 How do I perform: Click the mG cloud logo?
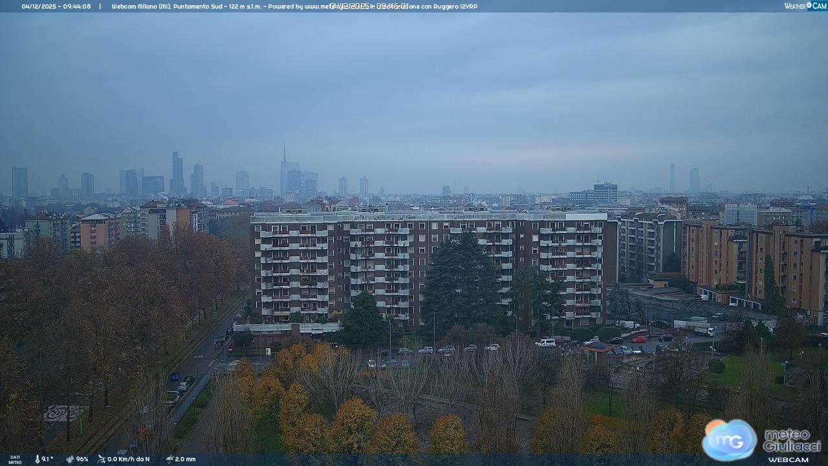(x=729, y=439)
